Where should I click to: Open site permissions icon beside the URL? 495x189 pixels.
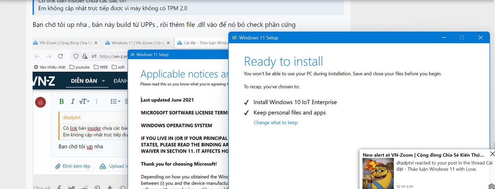click(94, 56)
